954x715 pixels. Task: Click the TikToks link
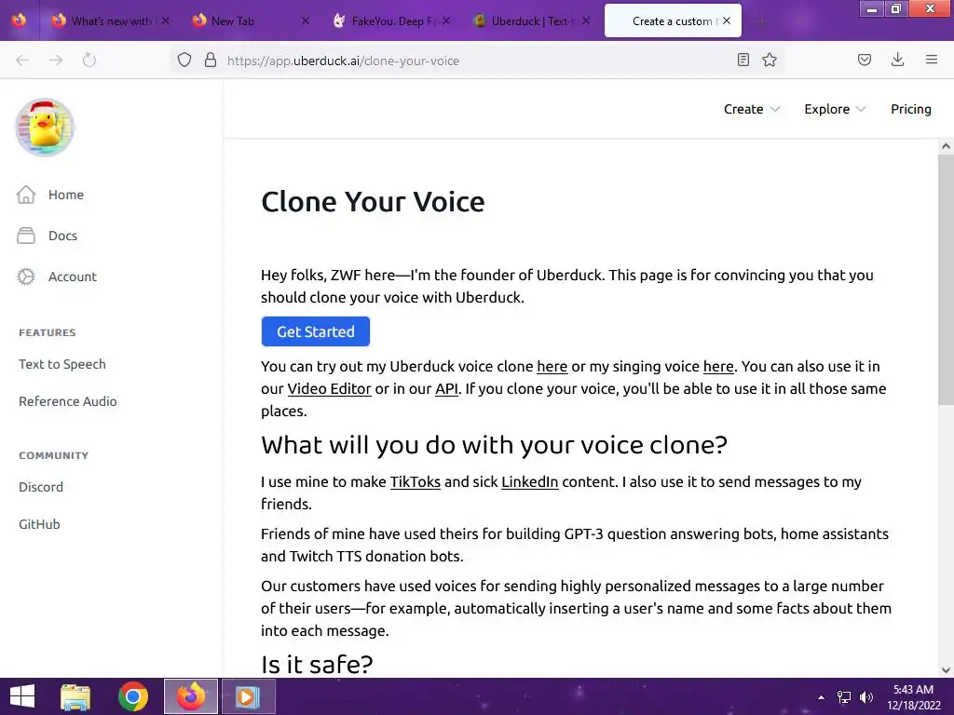tap(415, 481)
